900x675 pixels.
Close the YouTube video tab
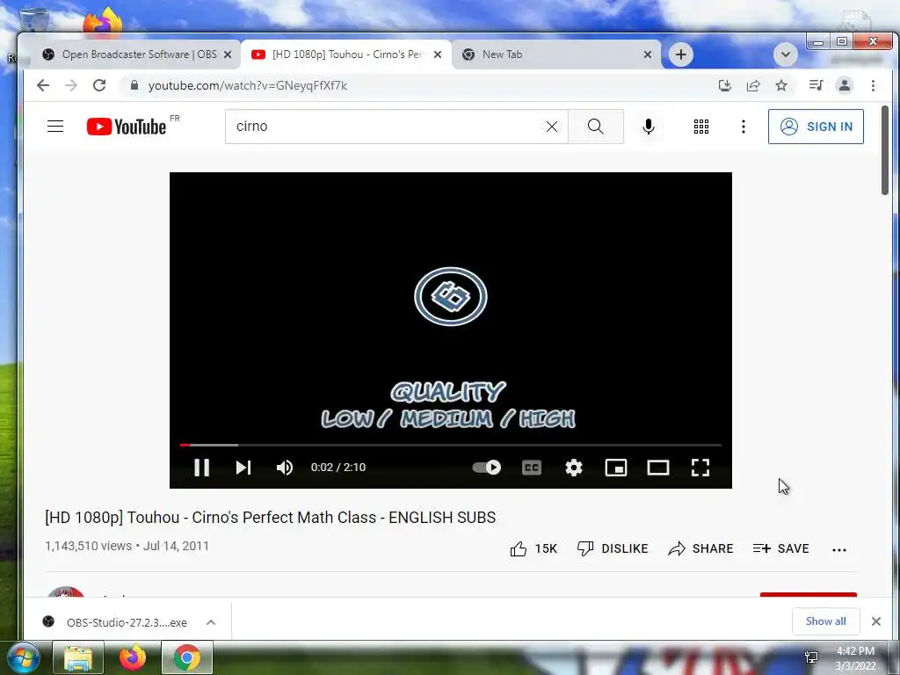[438, 54]
